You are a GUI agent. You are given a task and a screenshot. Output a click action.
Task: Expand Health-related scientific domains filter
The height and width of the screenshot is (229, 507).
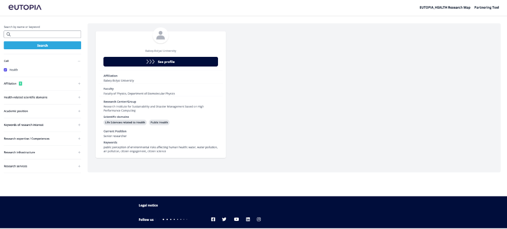79,97
